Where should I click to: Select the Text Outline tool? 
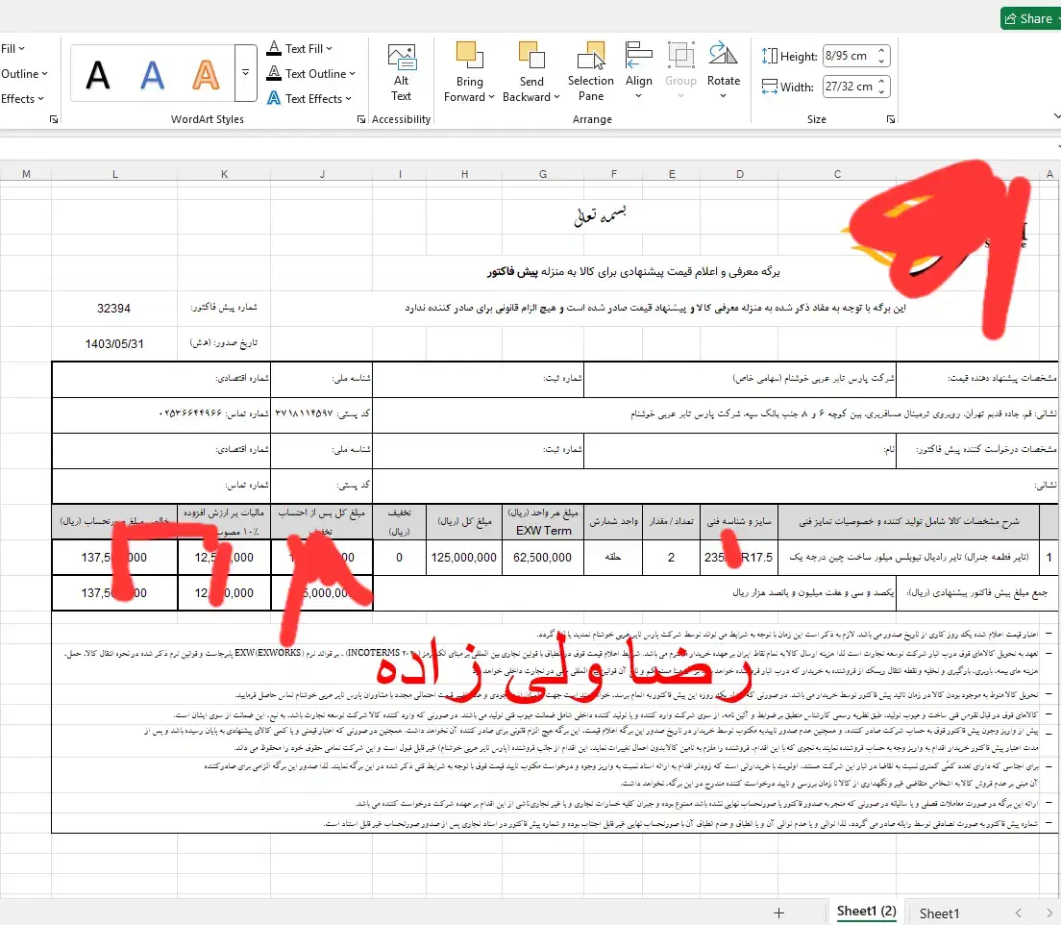coord(307,73)
